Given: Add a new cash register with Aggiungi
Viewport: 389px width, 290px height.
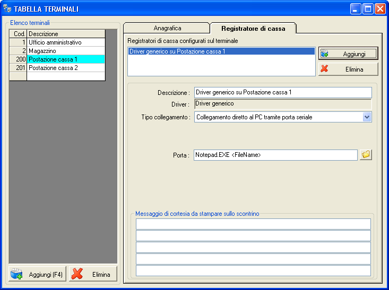Looking at the screenshot, I should (348, 54).
